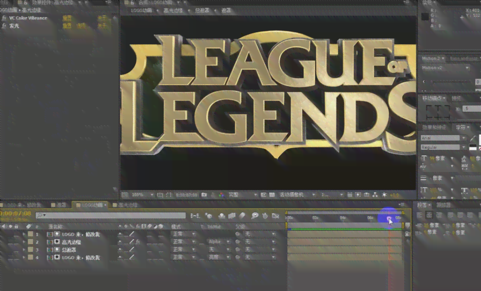Click the Motion 2 panel slider
This screenshot has height=291, width=481.
pyautogui.click(x=451, y=82)
